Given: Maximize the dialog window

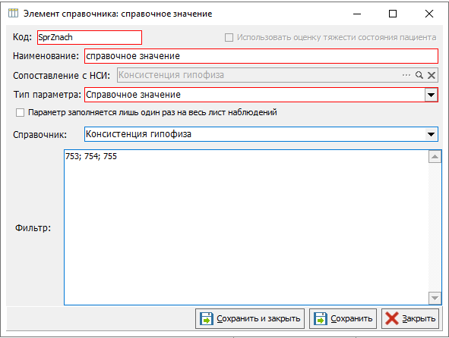Looking at the screenshot, I should coord(393,14).
